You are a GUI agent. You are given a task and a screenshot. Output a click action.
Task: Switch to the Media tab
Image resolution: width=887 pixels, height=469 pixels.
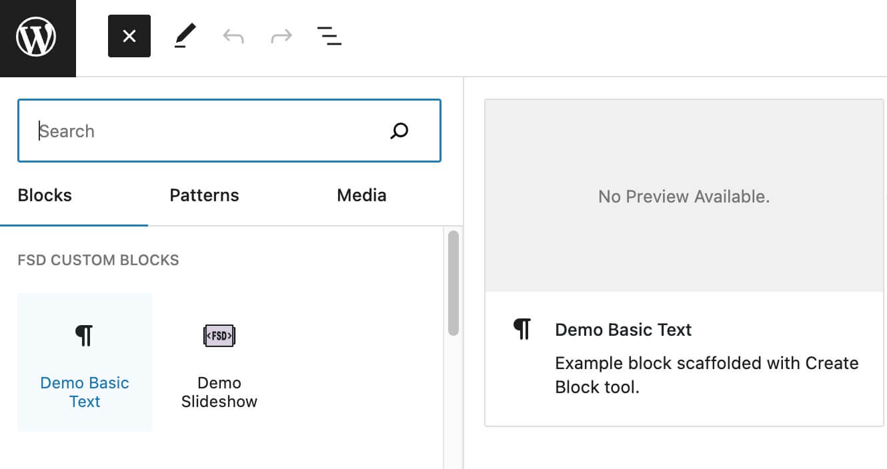[x=360, y=195]
